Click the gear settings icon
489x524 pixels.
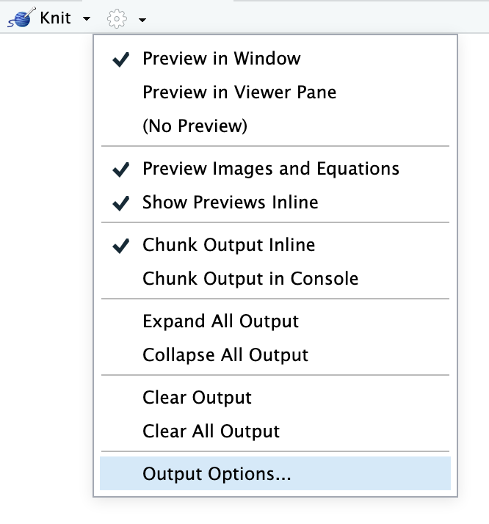(x=117, y=18)
